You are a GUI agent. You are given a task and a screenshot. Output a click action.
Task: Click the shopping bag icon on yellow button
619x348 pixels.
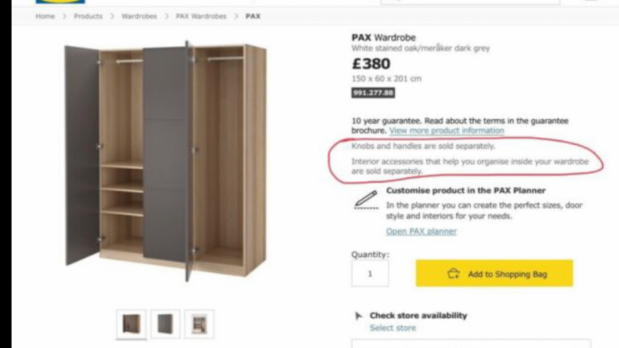coord(454,274)
